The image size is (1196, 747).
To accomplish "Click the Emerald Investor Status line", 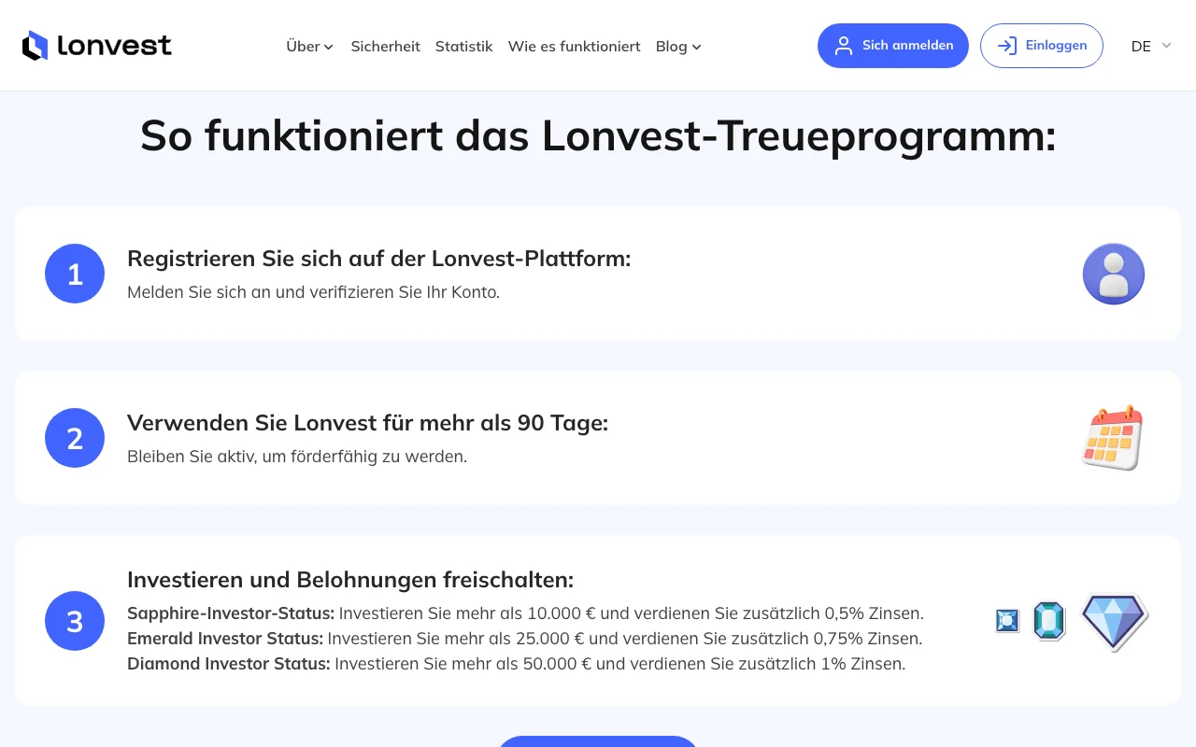I will point(524,639).
